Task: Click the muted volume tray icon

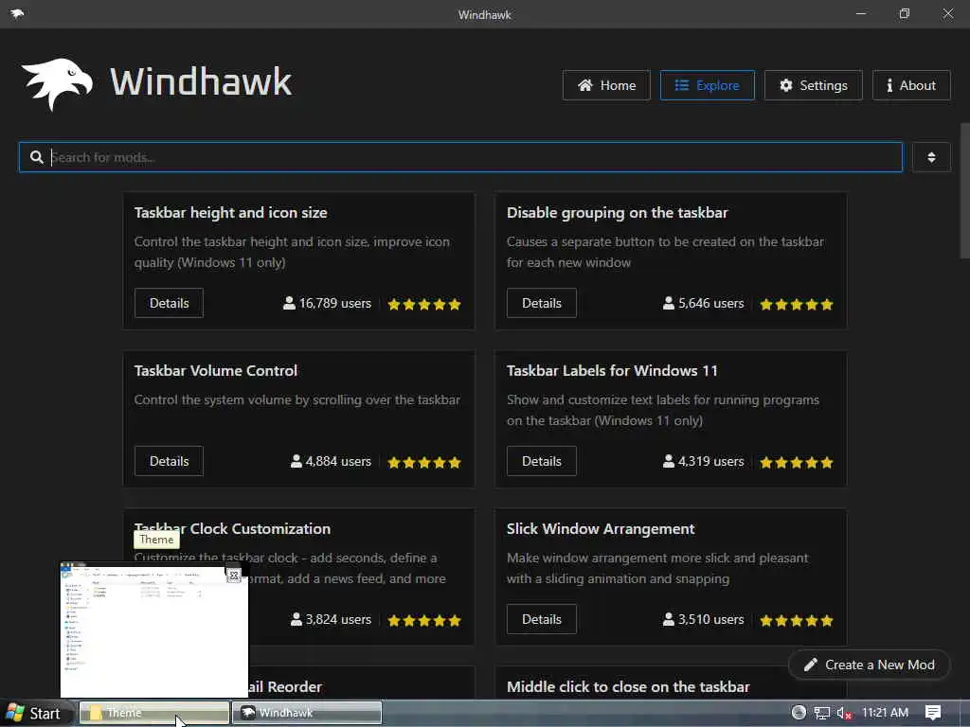Action: (x=844, y=713)
